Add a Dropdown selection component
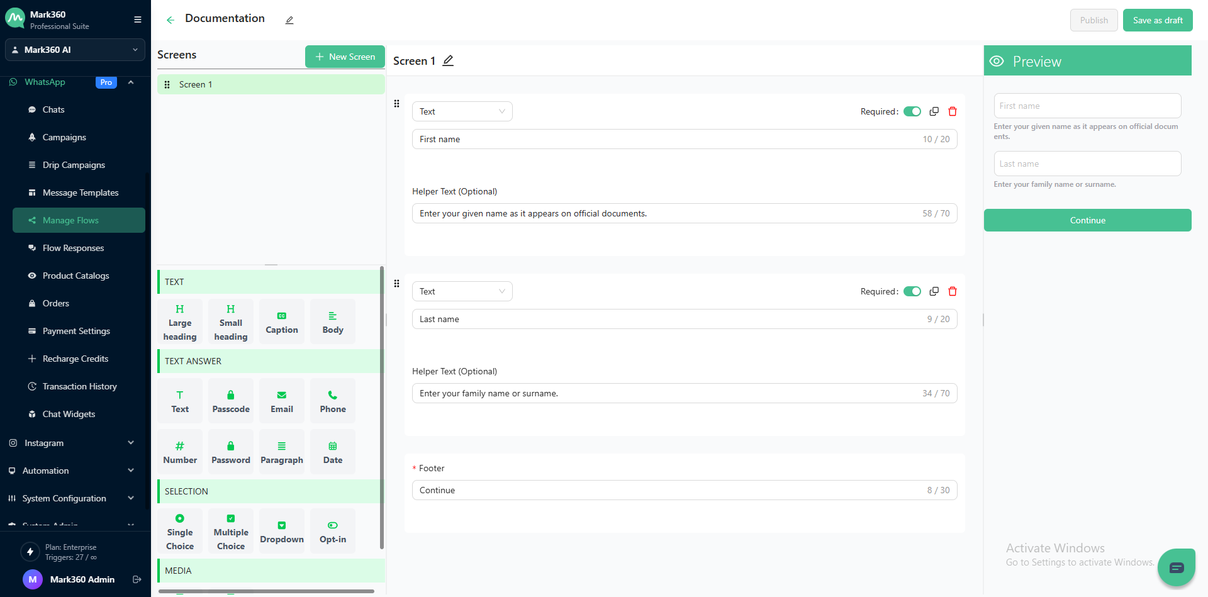The height and width of the screenshot is (597, 1208). 282,532
